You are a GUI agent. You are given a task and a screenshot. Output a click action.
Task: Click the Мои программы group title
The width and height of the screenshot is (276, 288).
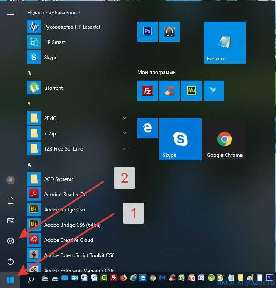point(157,72)
